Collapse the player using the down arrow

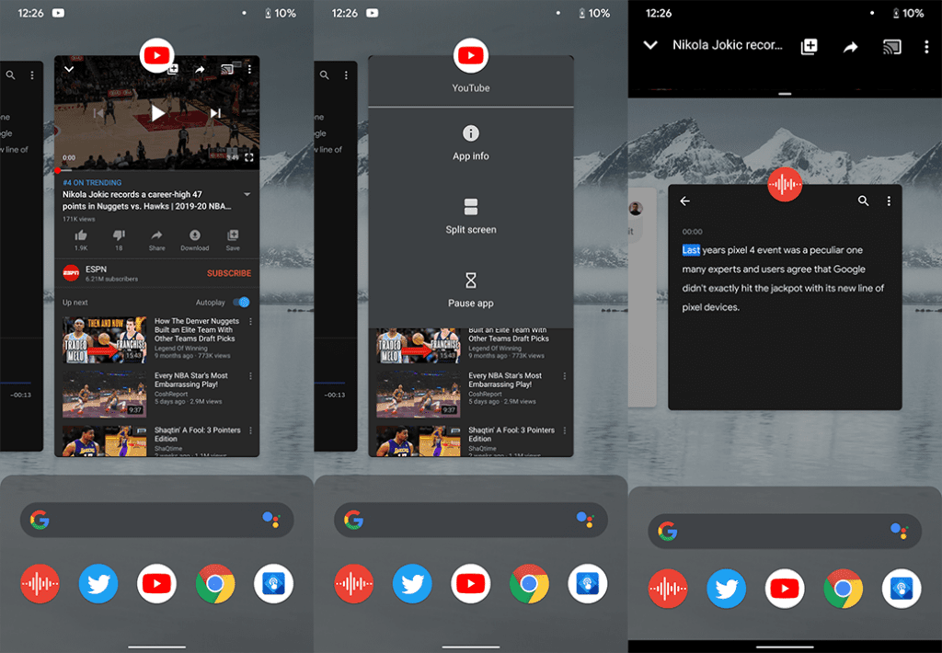(x=69, y=68)
